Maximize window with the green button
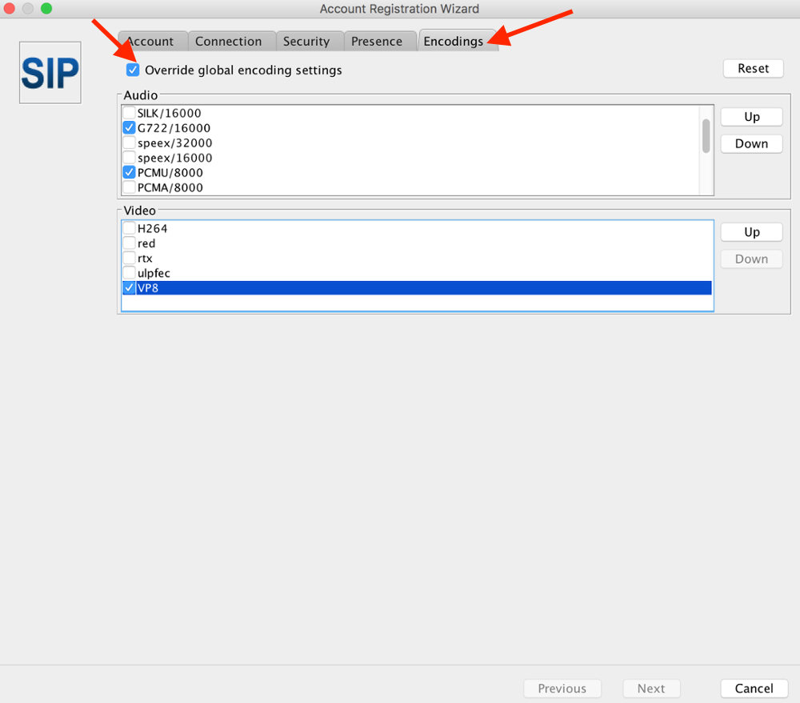Screen dimensions: 800x703 (46, 8)
